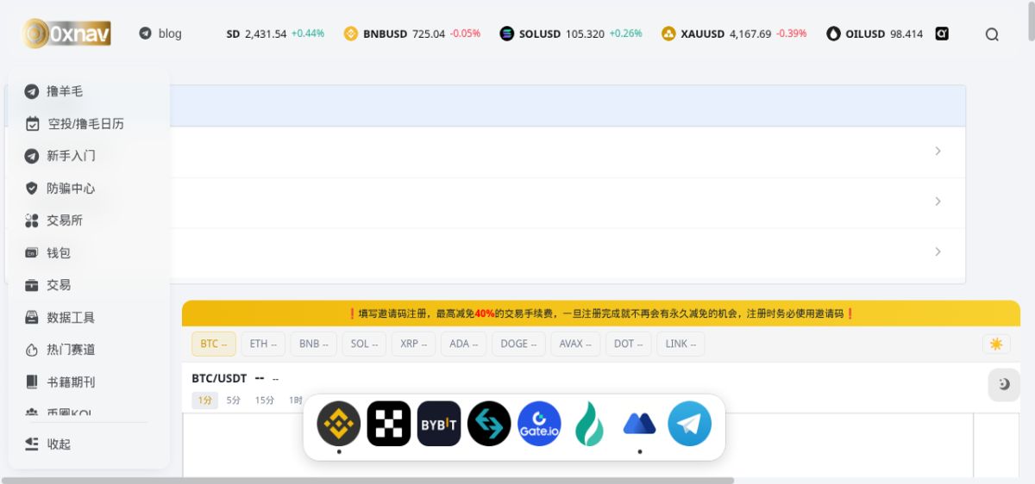Choose the 1分 chart interval
This screenshot has width=1035, height=484.
(x=205, y=400)
